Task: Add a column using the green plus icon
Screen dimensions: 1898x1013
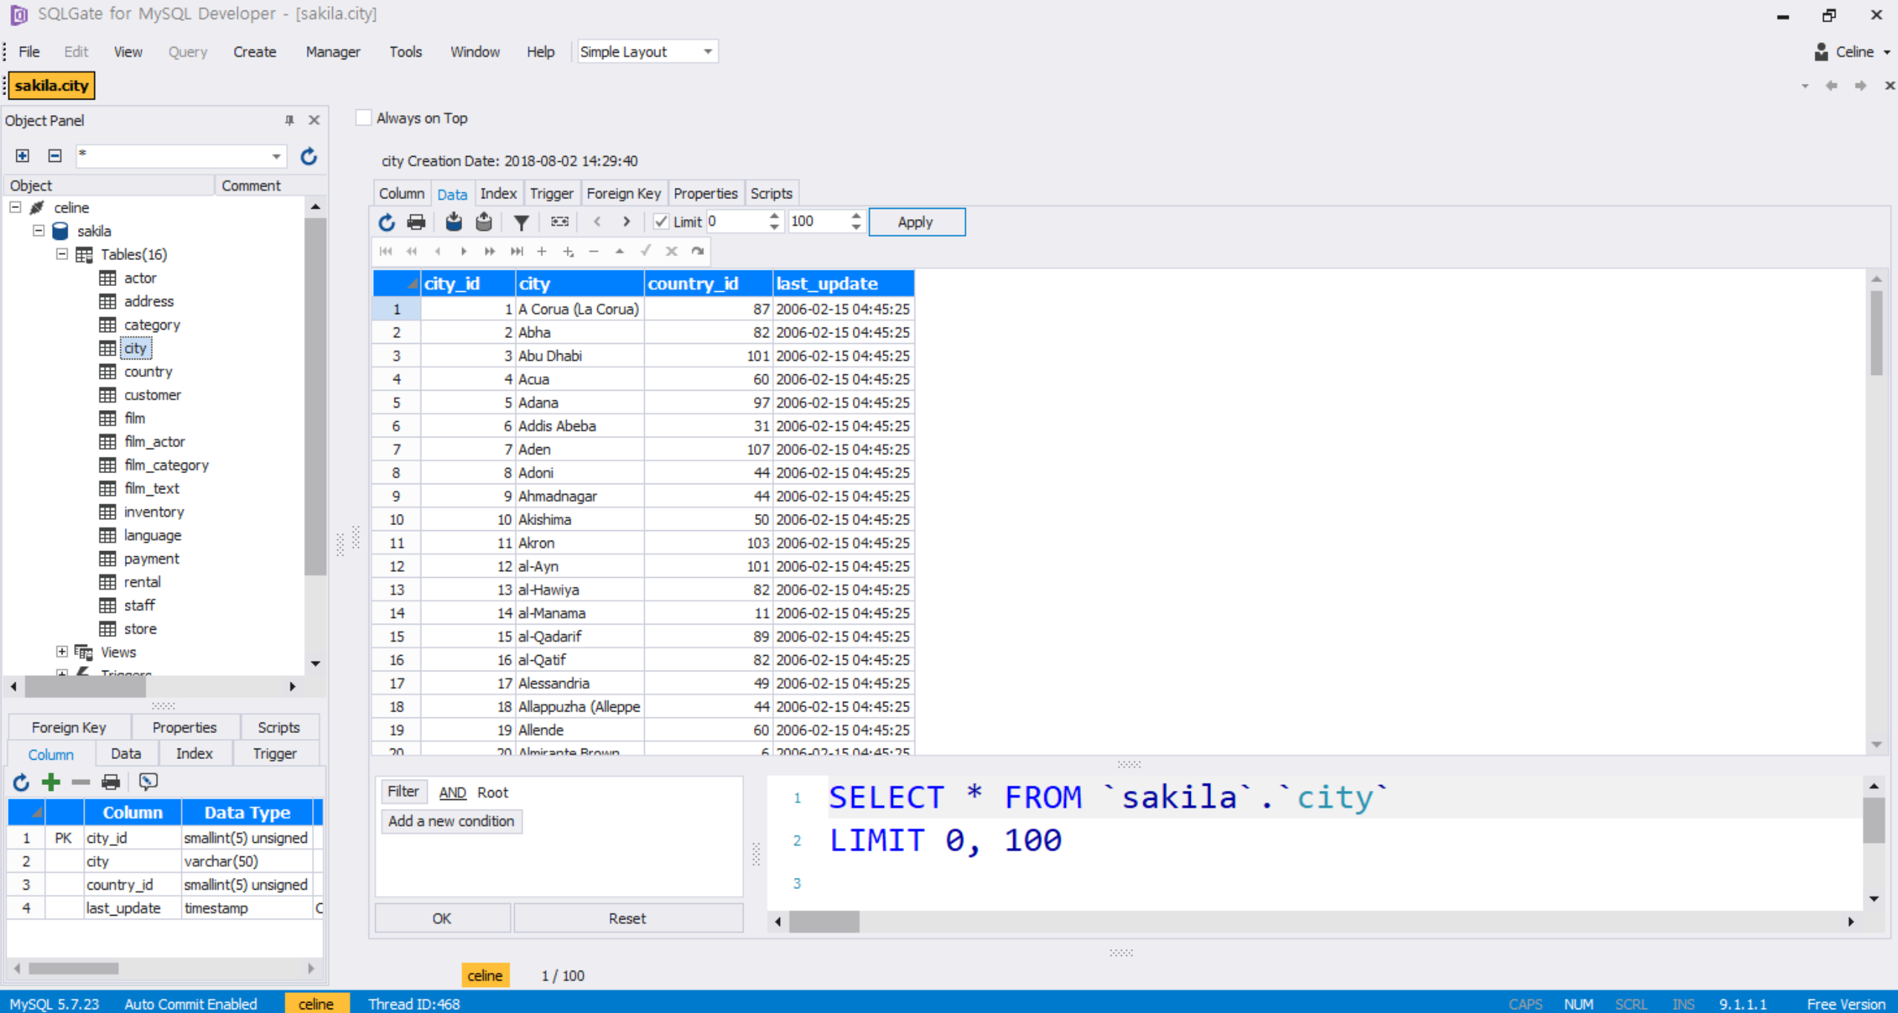Action: coord(50,781)
